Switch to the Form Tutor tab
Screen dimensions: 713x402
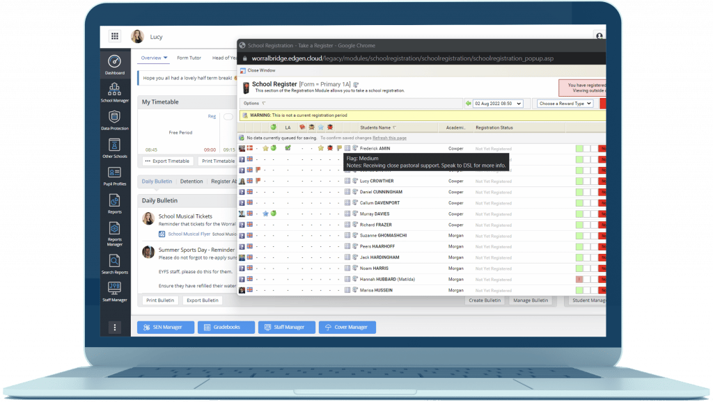[x=189, y=58]
